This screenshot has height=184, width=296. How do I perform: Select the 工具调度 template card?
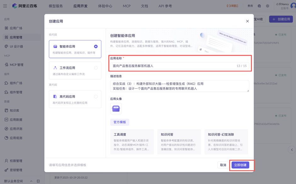[x=132, y=142]
